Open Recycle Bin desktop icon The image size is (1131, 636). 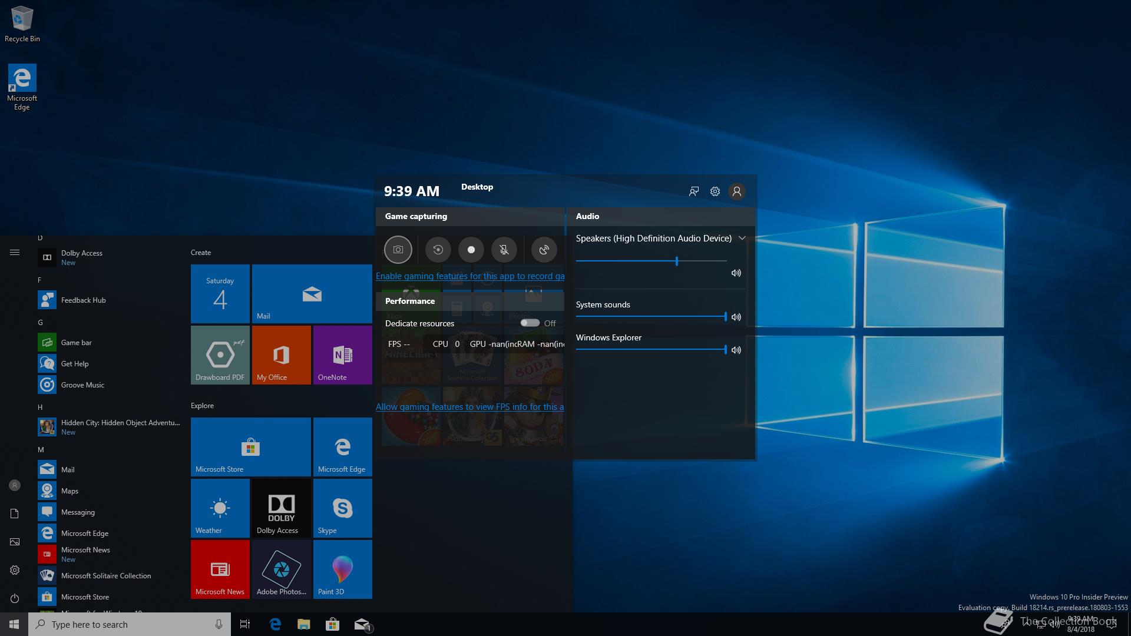pos(22,25)
